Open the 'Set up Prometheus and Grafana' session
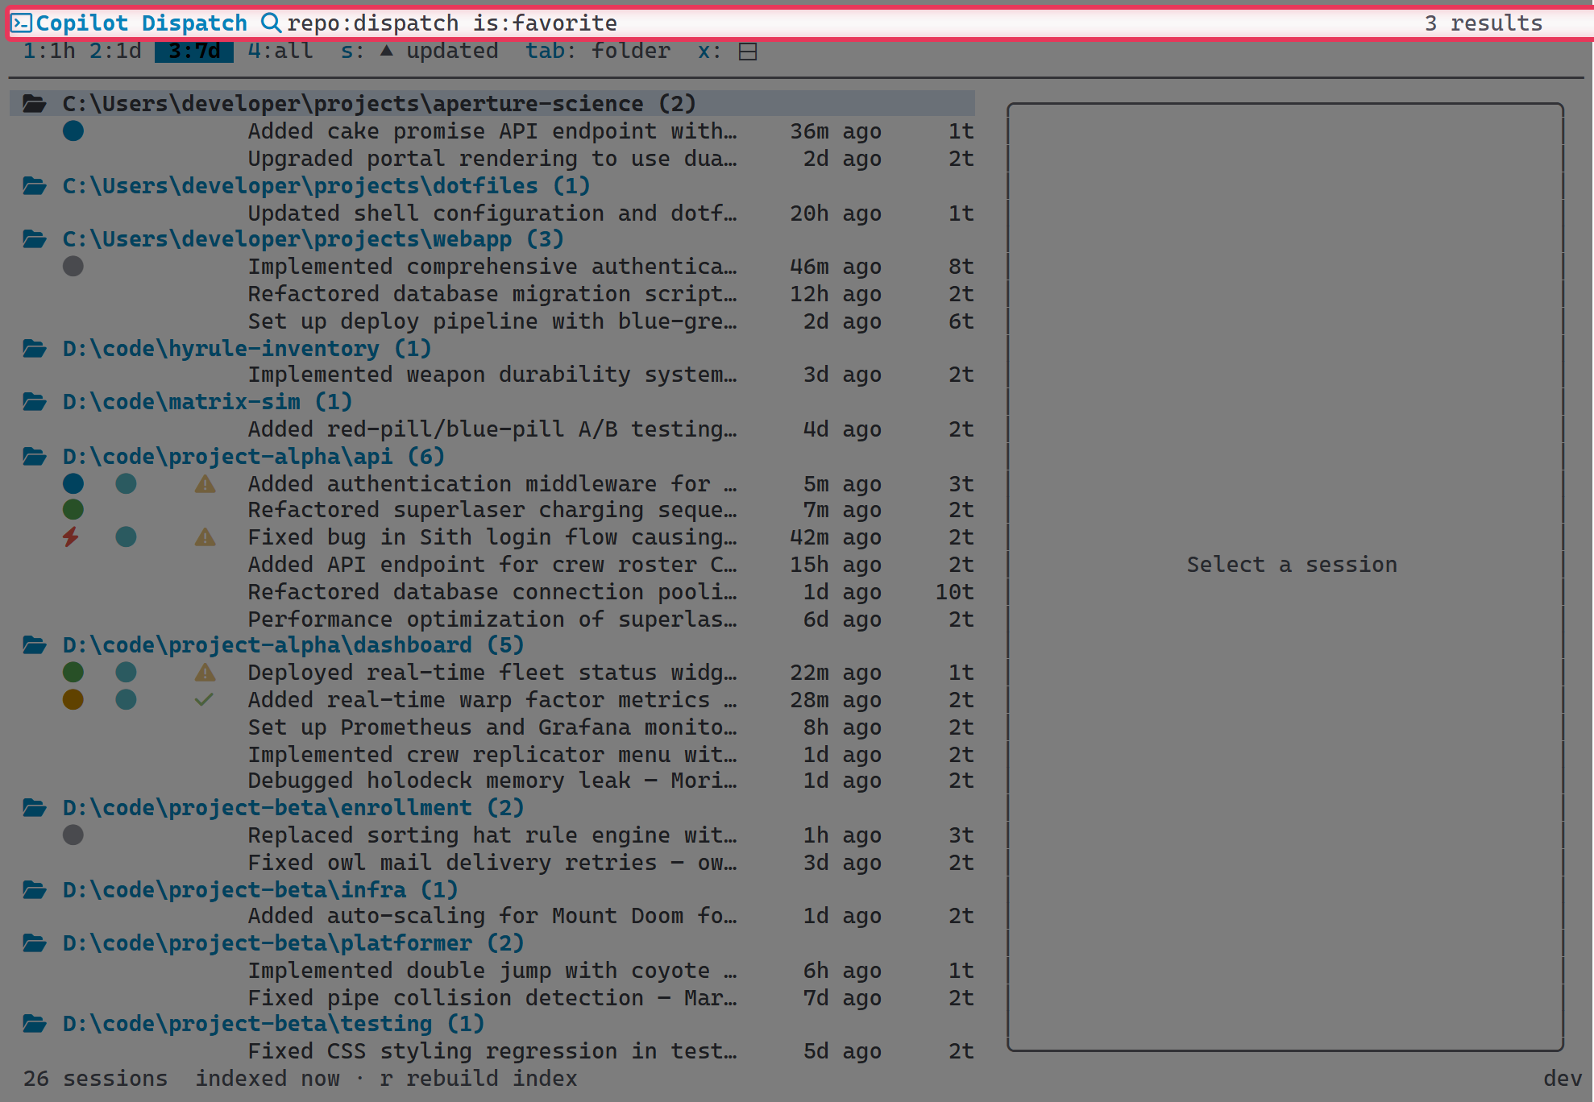This screenshot has height=1102, width=1594. pyautogui.click(x=492, y=727)
